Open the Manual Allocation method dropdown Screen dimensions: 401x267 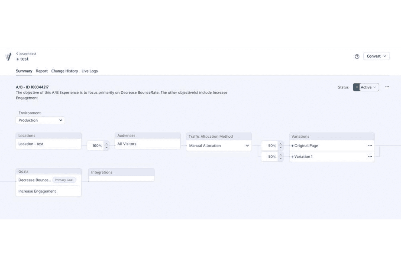[219, 146]
